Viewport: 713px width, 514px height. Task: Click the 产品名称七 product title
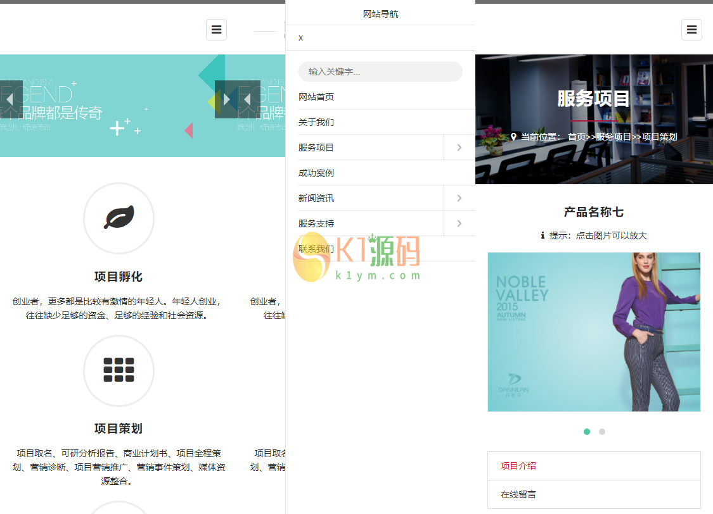pos(593,212)
